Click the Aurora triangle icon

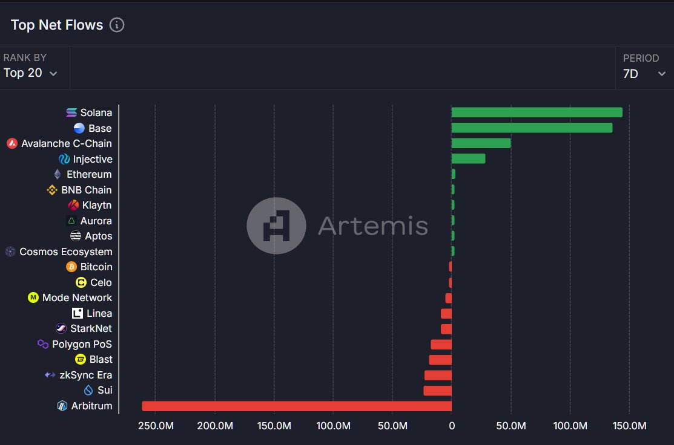[71, 221]
